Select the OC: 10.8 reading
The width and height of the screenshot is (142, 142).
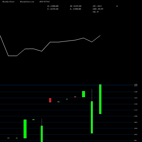pos(97,6)
